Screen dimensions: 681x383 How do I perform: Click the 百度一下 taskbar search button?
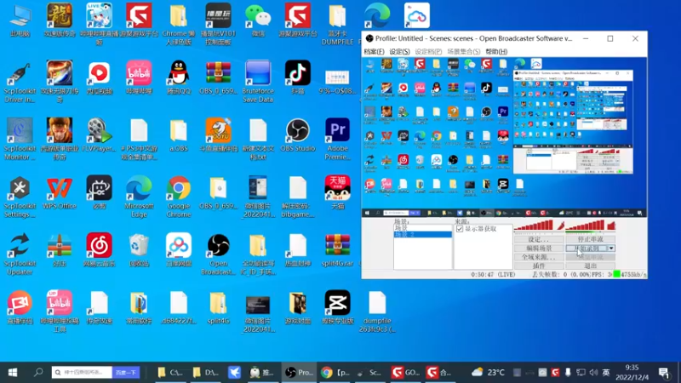coord(126,372)
